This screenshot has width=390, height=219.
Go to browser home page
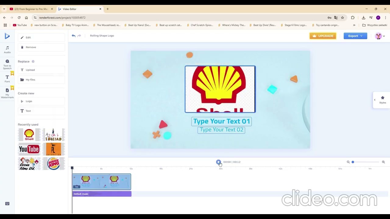click(27, 18)
